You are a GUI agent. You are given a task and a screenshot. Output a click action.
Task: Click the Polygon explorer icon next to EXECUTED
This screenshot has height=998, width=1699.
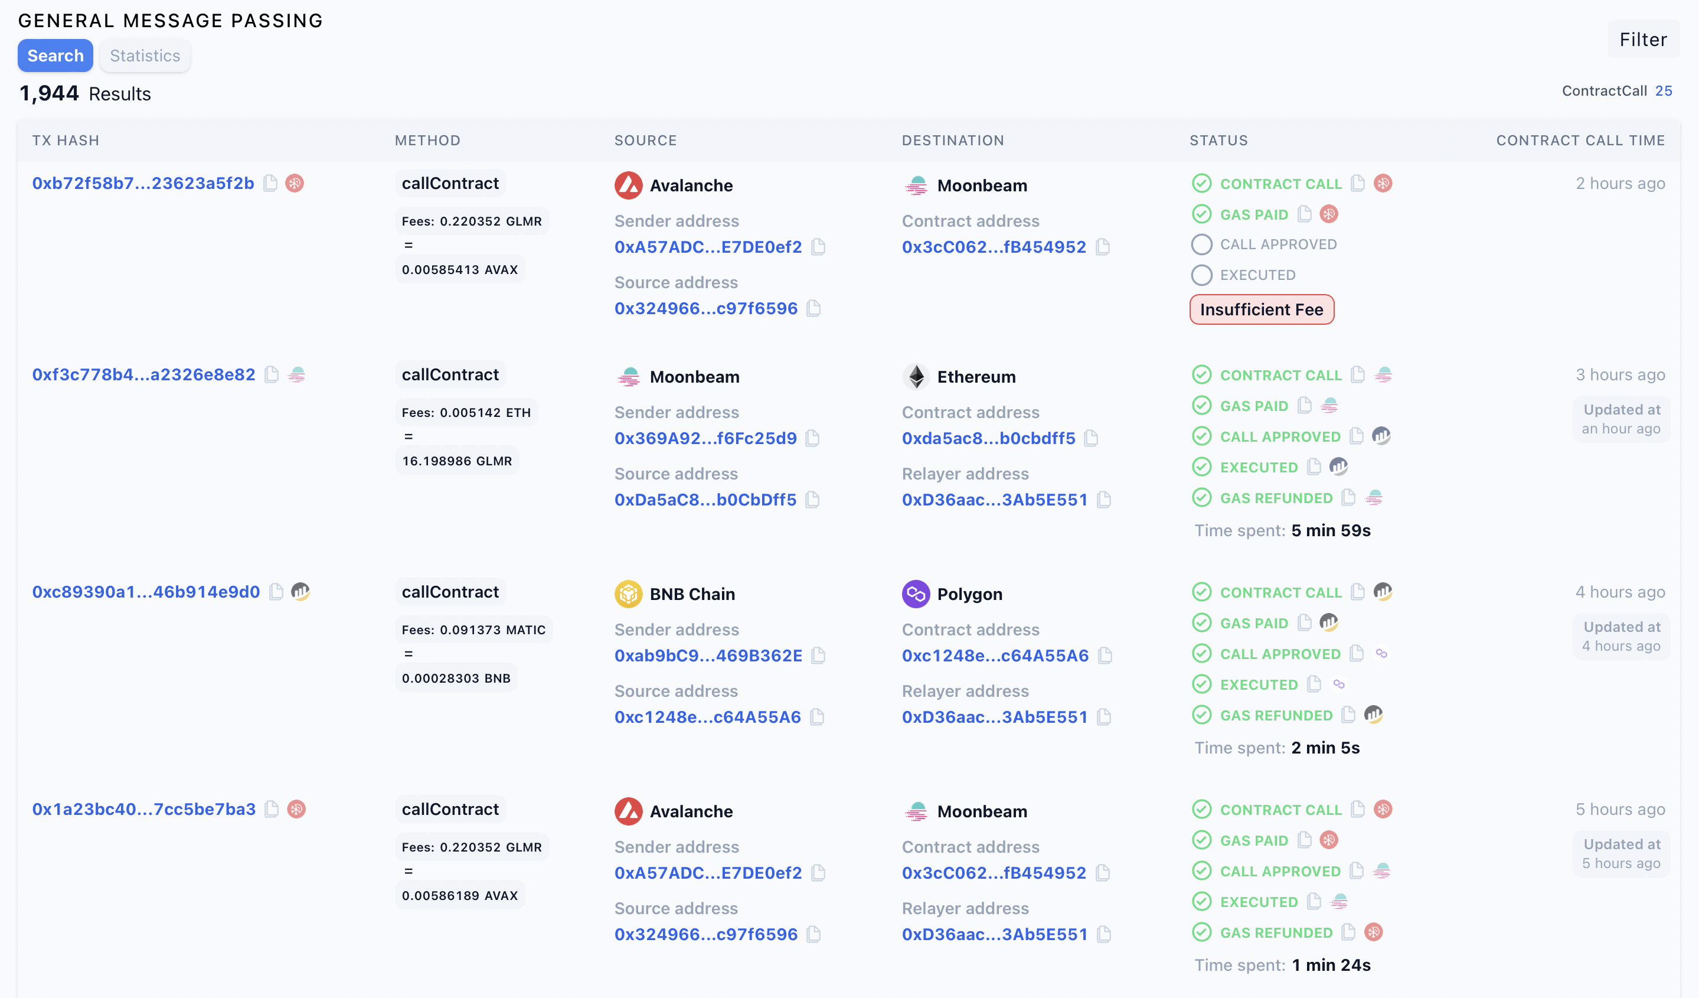pyautogui.click(x=1338, y=684)
